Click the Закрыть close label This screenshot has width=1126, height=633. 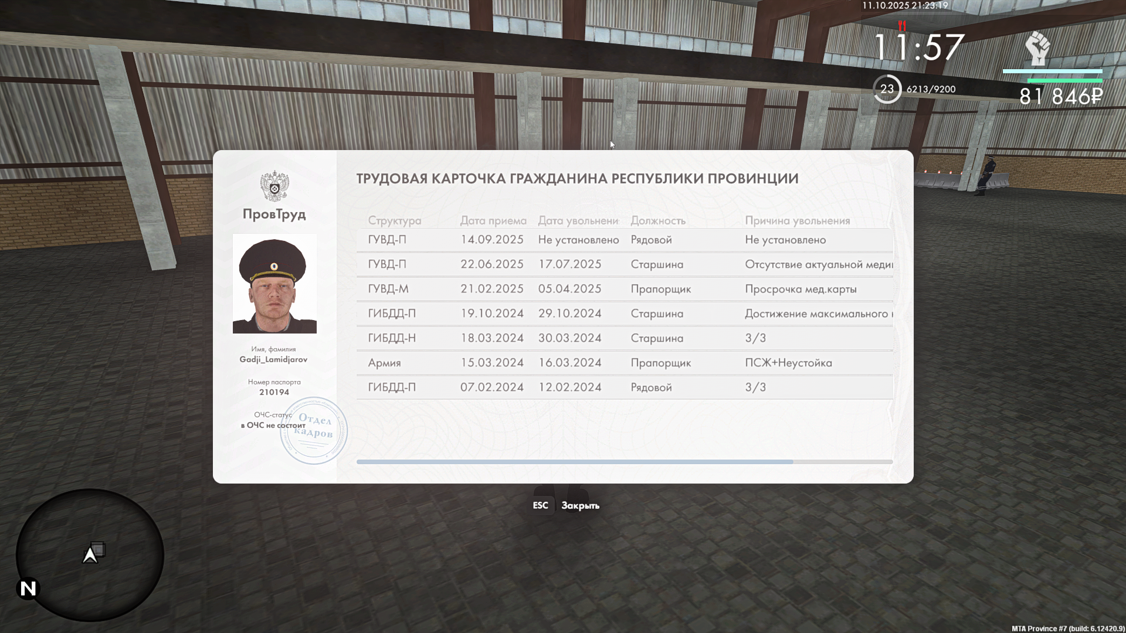point(580,505)
